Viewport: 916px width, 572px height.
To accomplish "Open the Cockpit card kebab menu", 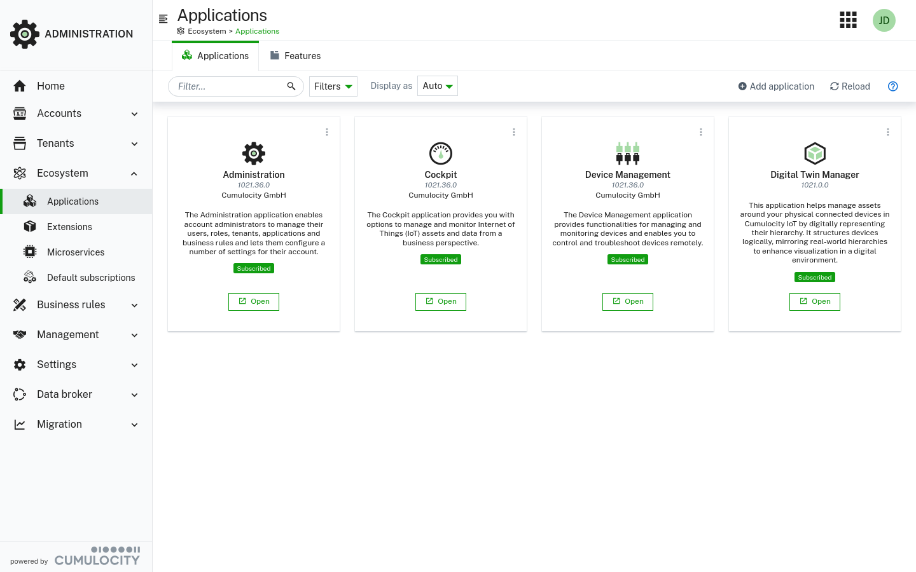I will point(513,132).
